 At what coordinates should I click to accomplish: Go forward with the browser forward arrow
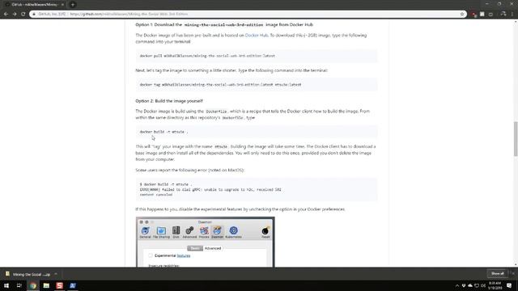pos(15,15)
